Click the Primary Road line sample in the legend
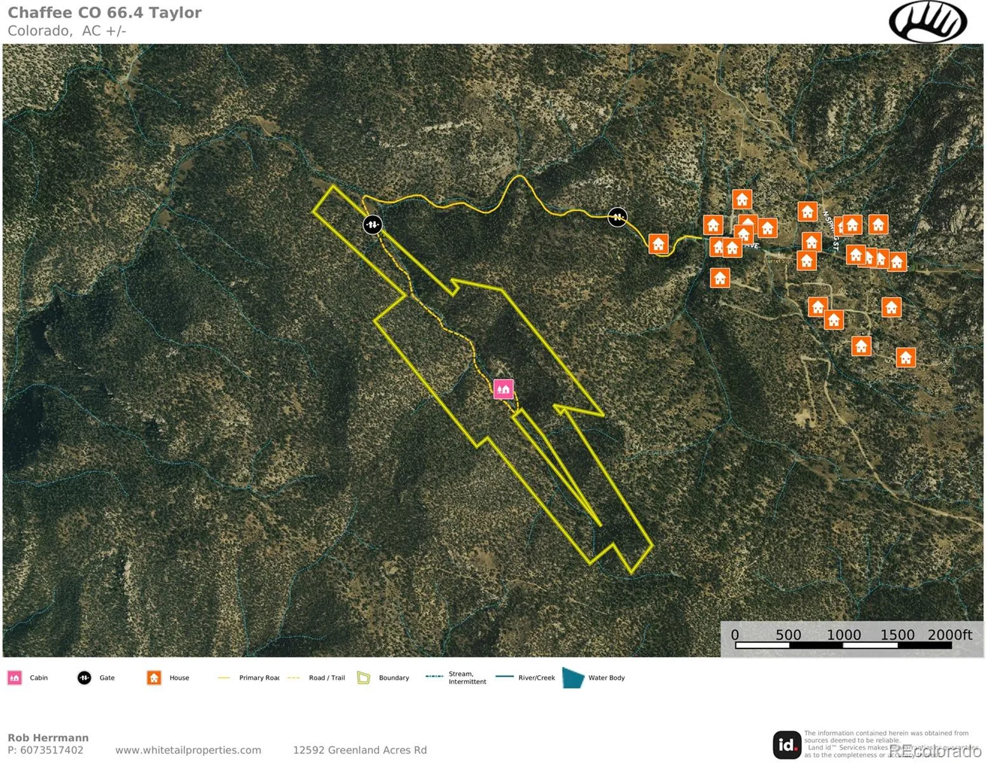Screen dimensions: 987x763 click(224, 678)
